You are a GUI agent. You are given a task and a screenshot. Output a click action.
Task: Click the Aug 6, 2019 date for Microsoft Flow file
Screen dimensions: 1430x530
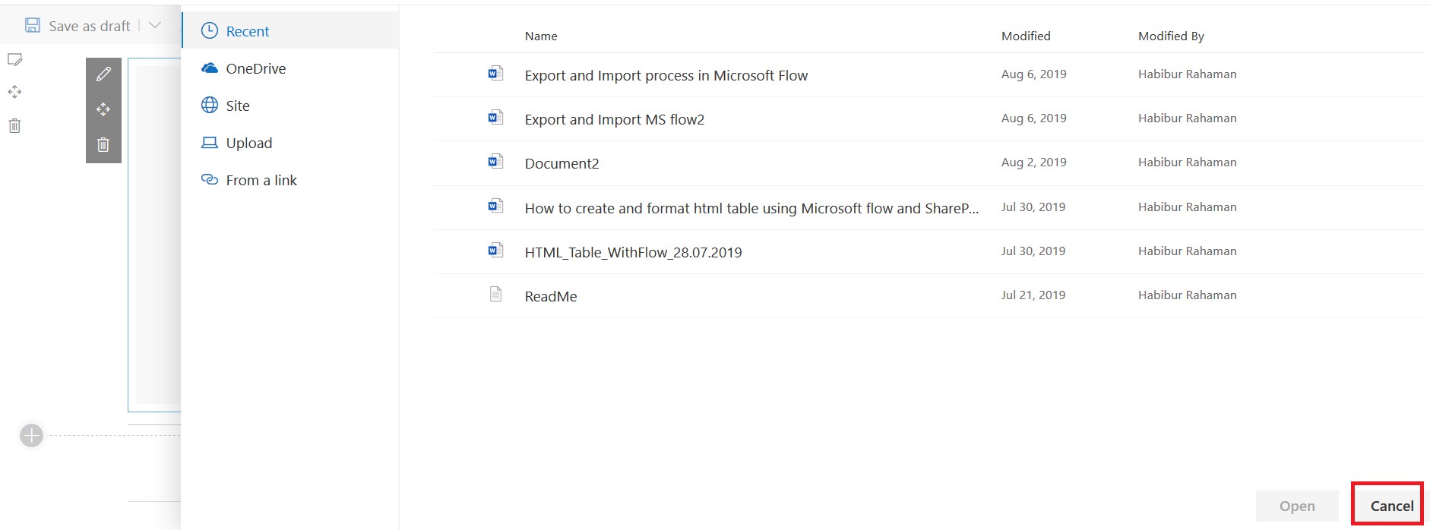point(1033,74)
